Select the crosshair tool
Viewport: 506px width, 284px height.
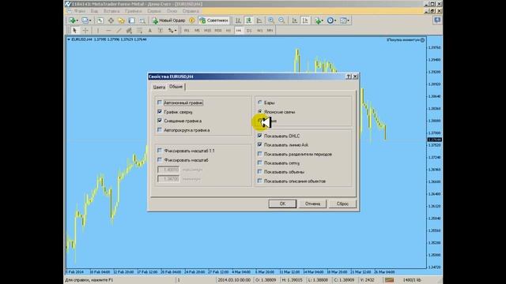(x=85, y=31)
